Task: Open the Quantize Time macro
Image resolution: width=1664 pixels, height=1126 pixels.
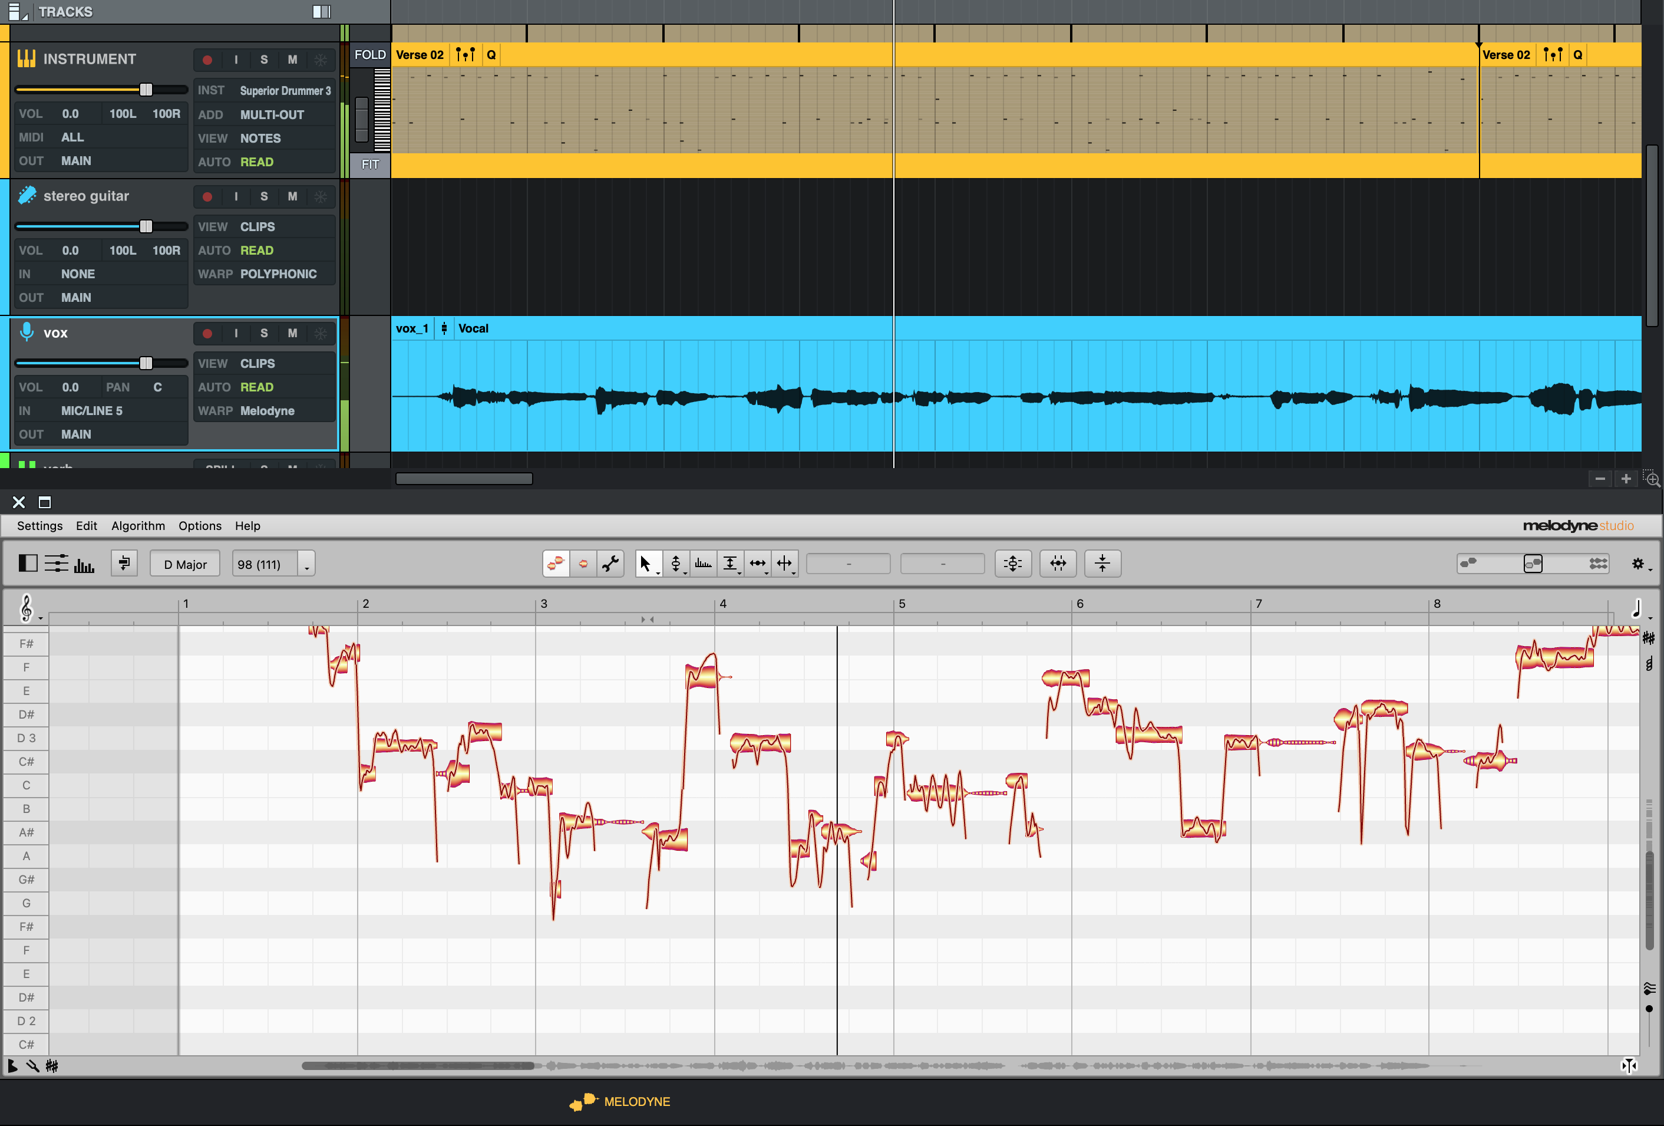Action: point(1058,564)
